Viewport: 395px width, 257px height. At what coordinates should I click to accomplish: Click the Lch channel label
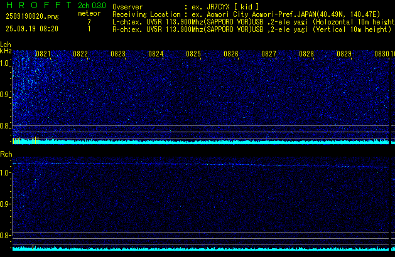pos(6,45)
